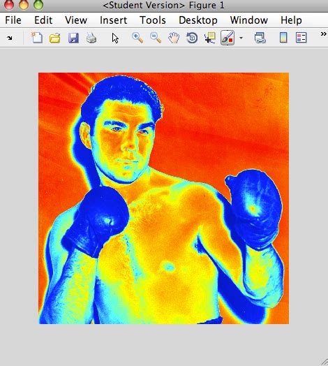This screenshot has height=366, width=328.
Task: Save the figure with the floppy disk icon
Action: (73, 38)
